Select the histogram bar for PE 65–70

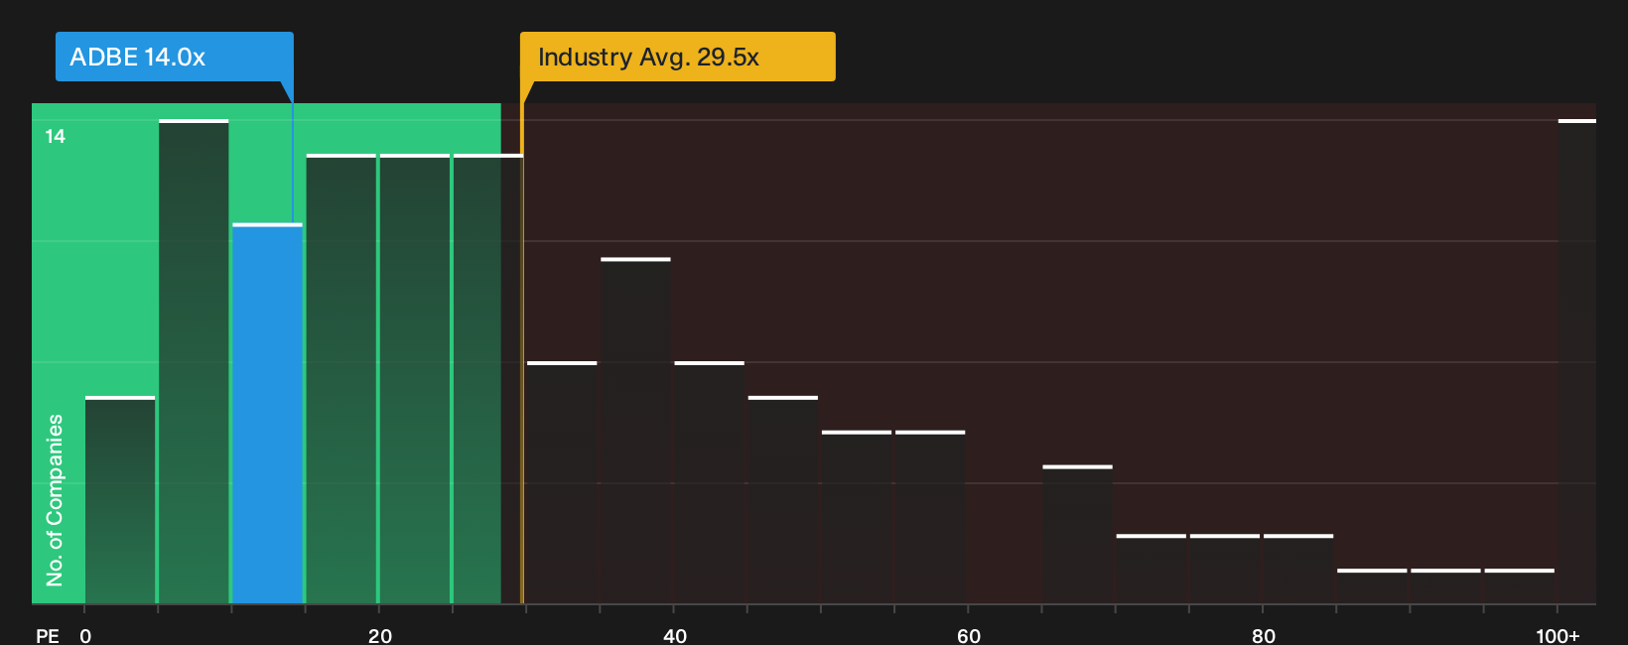[1077, 535]
